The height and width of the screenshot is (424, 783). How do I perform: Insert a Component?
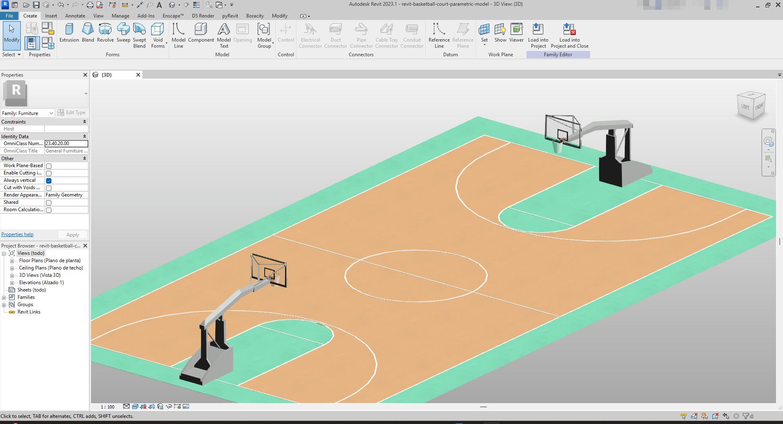(x=201, y=33)
